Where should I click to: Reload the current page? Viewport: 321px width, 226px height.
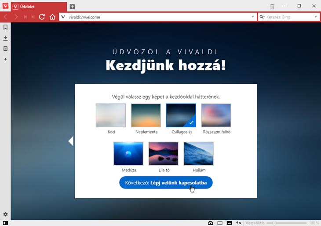coord(42,17)
